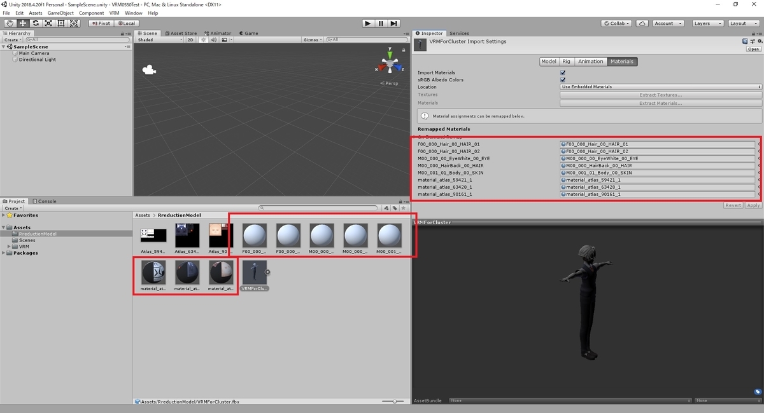
Task: Switch to the Game tab
Action: (x=249, y=33)
